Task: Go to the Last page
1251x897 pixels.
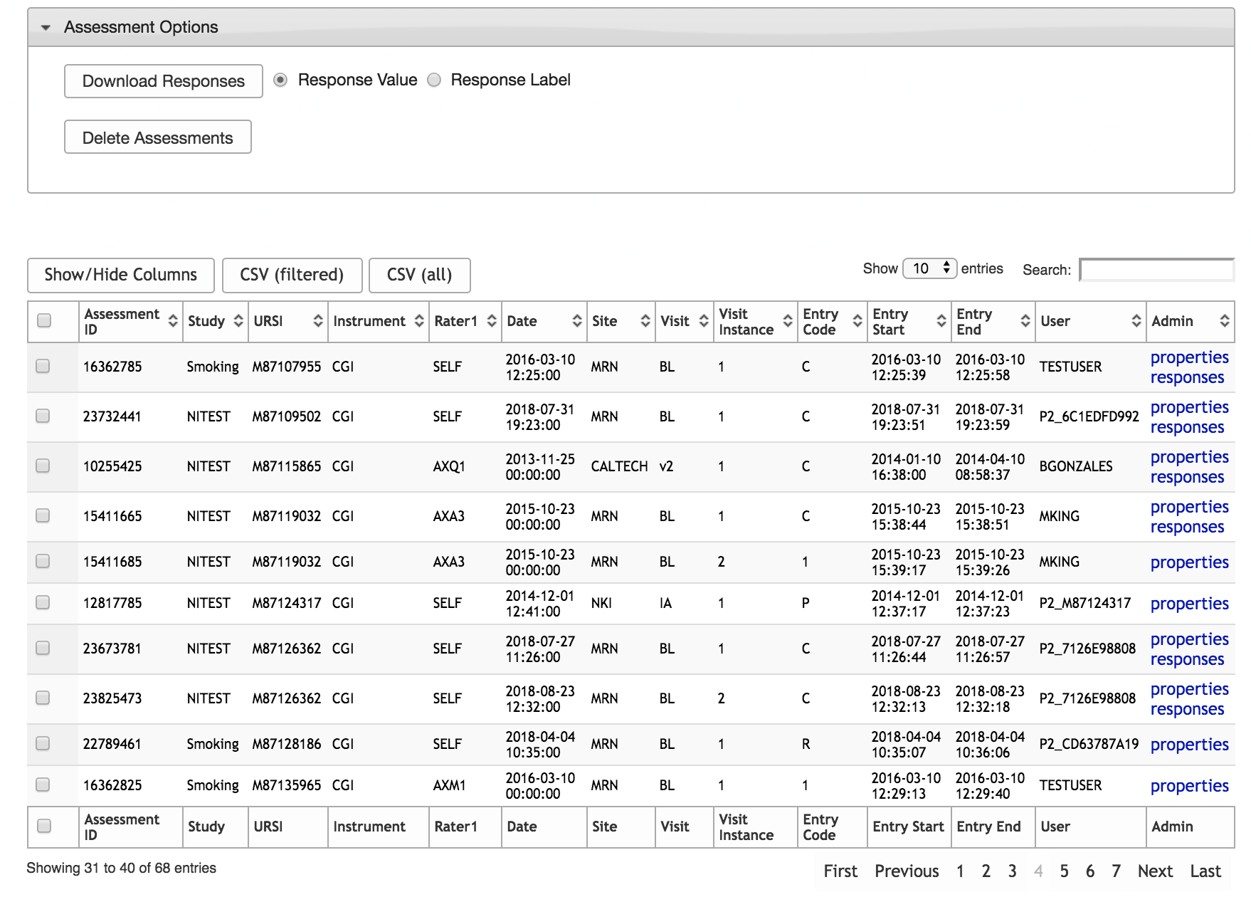Action: (x=1205, y=871)
